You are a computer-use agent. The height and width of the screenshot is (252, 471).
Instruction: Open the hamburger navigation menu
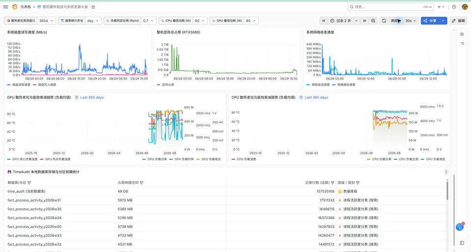pyautogui.click(x=5, y=6)
